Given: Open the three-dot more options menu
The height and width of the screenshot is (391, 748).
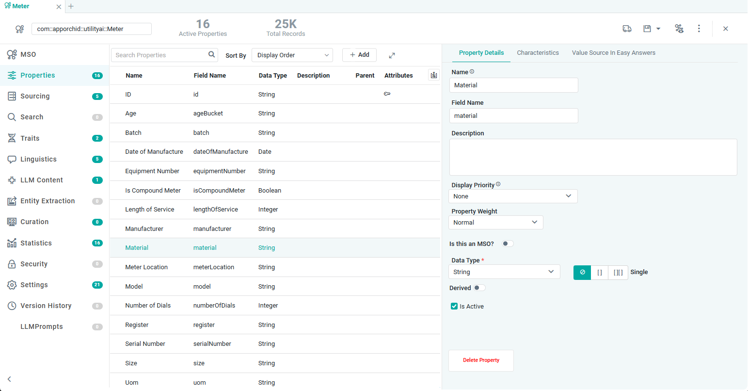Looking at the screenshot, I should coord(699,29).
